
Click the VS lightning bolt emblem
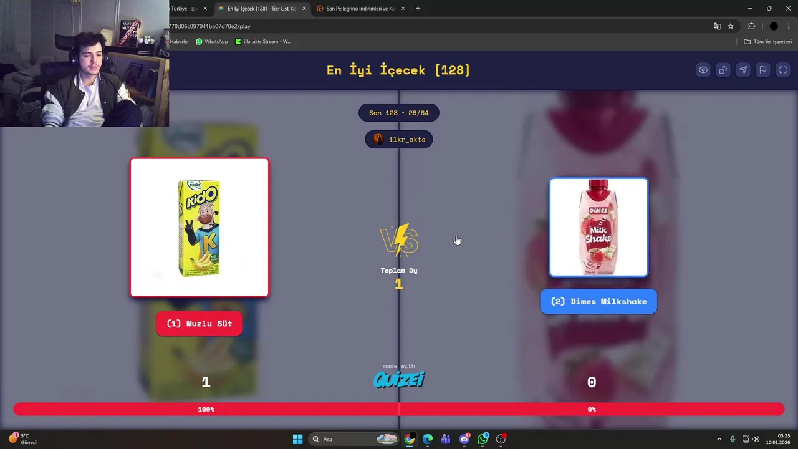(399, 241)
